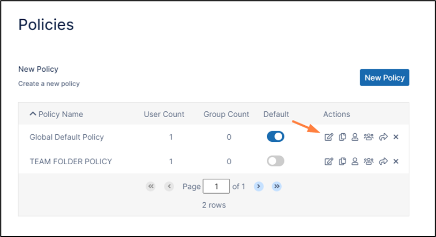Manage users of Global Default Policy
The height and width of the screenshot is (237, 436).
pyautogui.click(x=355, y=137)
